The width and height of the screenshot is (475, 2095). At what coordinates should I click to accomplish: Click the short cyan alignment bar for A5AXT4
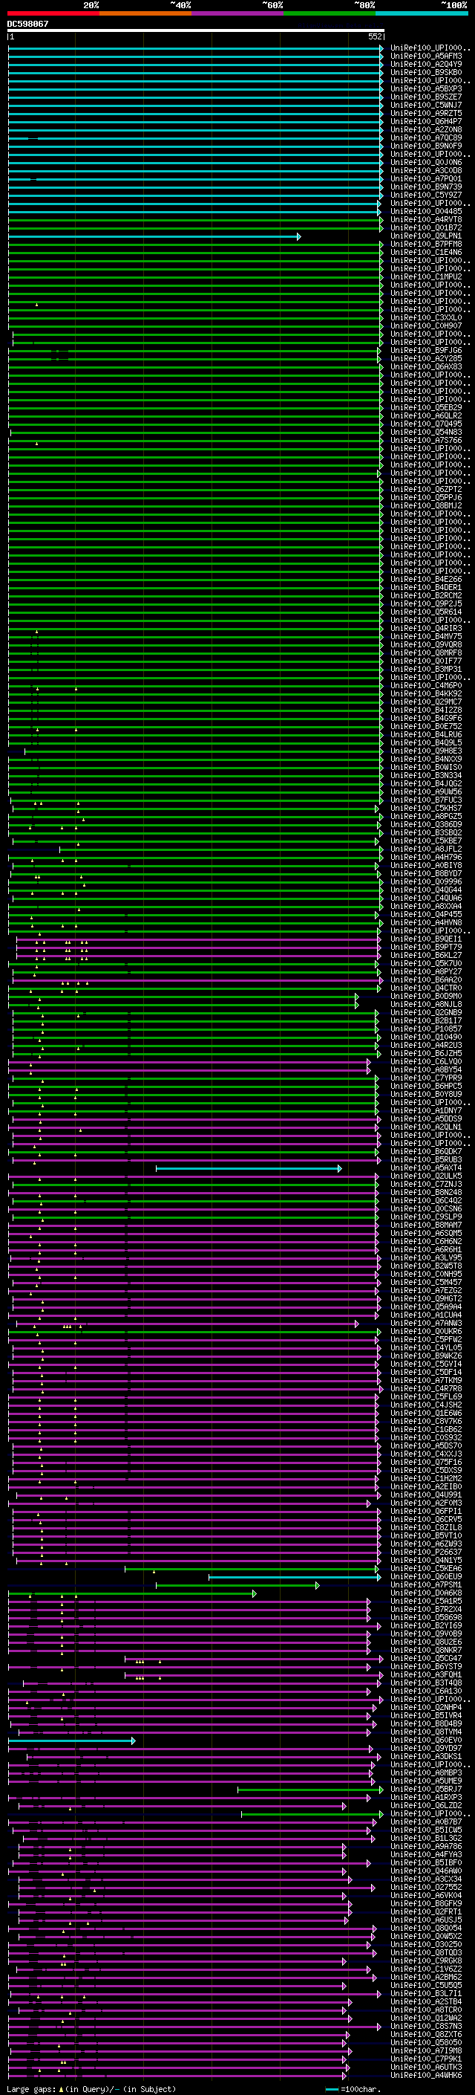[249, 1169]
